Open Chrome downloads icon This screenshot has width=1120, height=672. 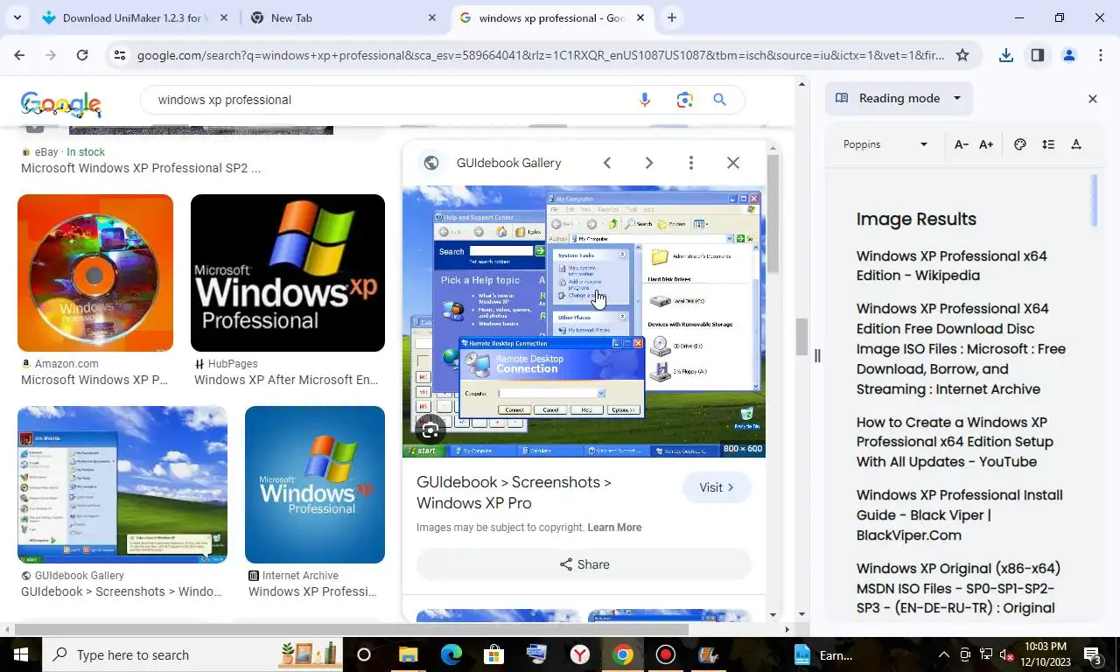pos(1006,55)
